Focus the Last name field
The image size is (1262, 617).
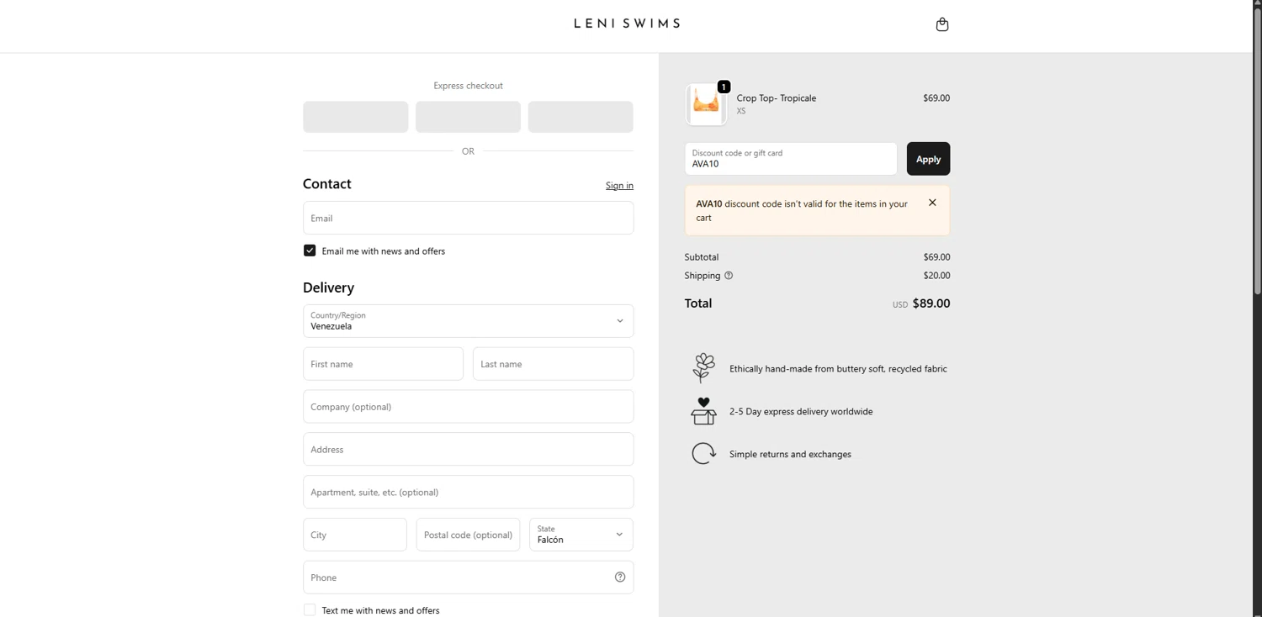pos(553,364)
